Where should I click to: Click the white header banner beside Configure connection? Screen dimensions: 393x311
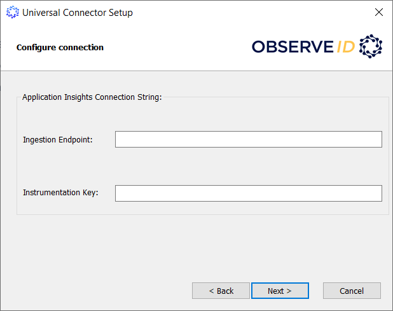pos(178,47)
